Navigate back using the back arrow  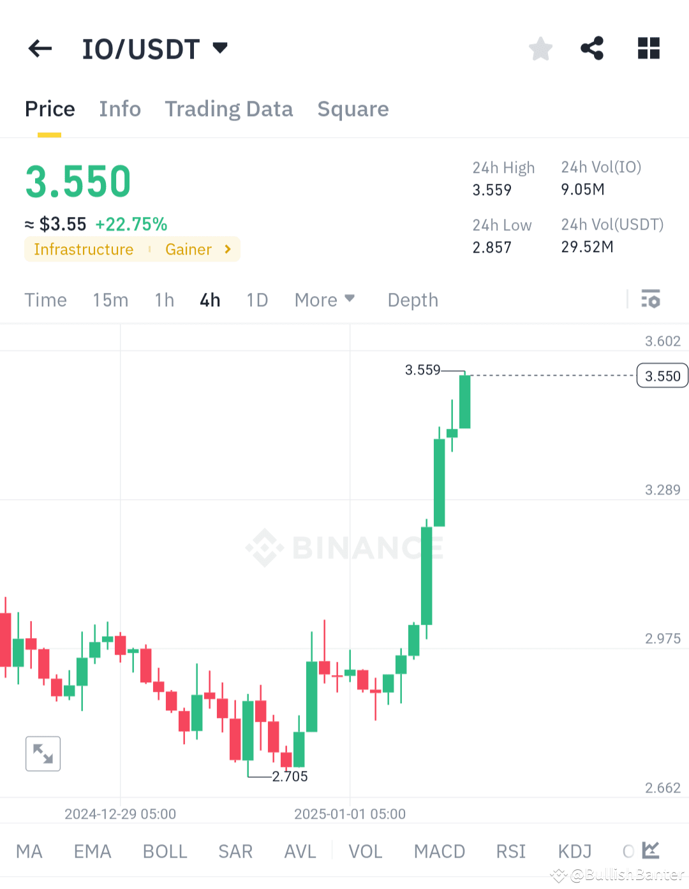(40, 49)
